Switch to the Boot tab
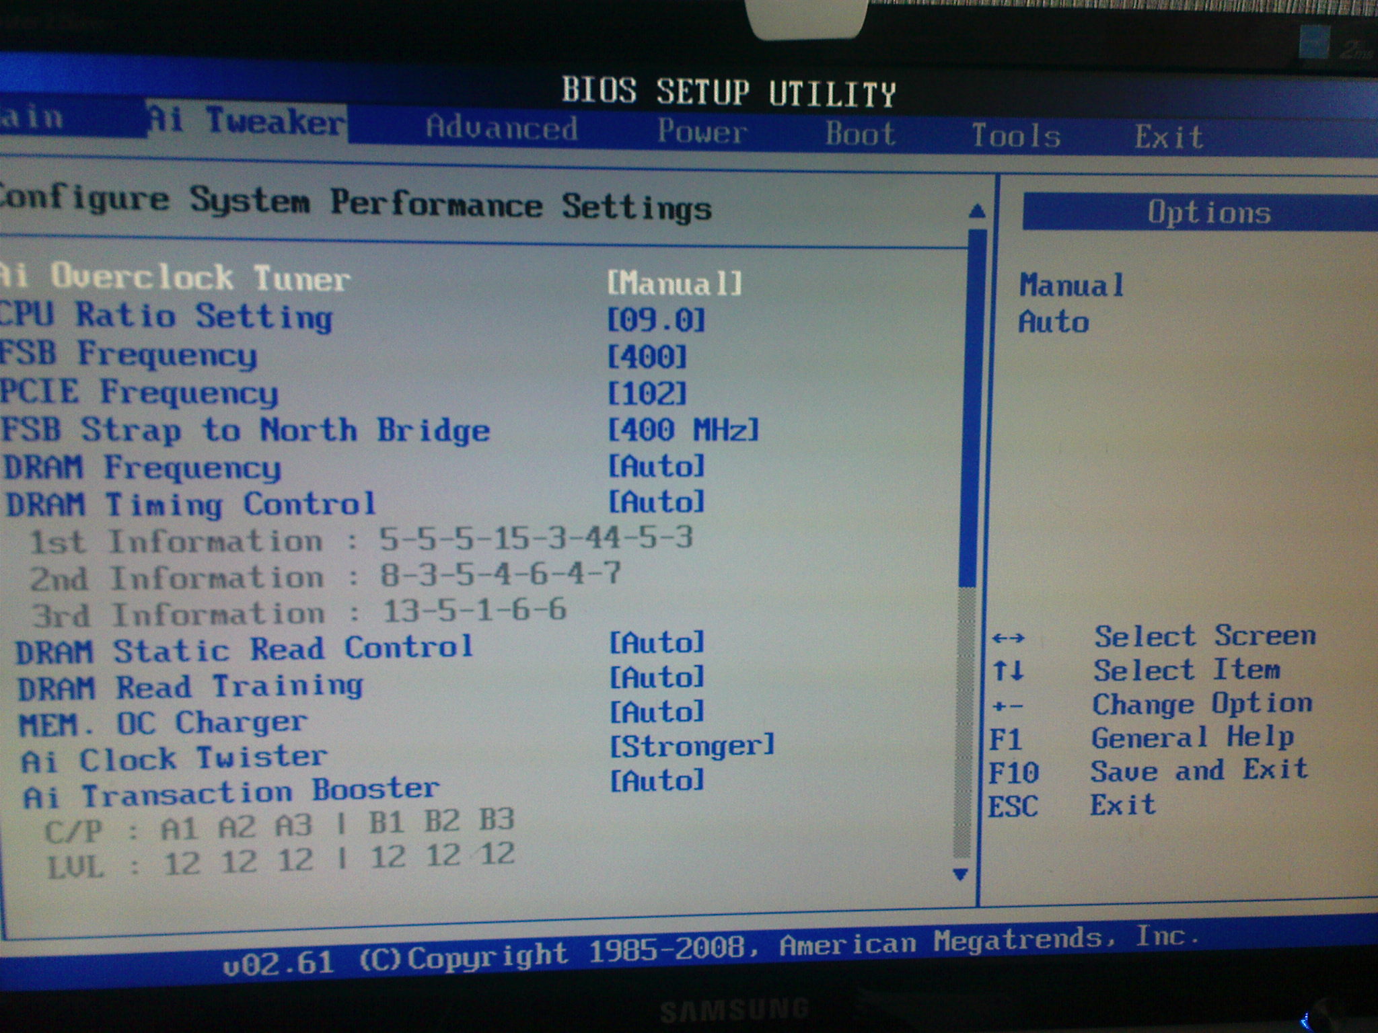 [861, 133]
